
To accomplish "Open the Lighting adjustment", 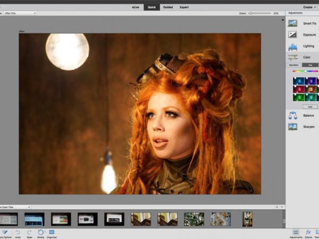I will pyautogui.click(x=303, y=46).
